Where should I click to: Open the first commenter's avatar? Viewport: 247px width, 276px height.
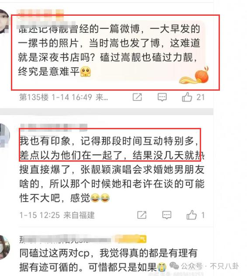[x=4, y=21]
